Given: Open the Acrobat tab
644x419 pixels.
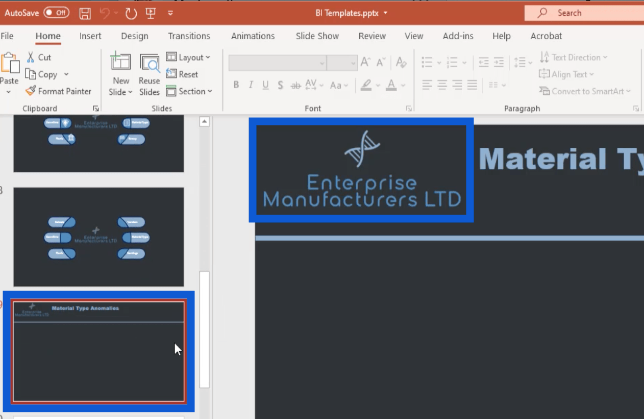Looking at the screenshot, I should (x=546, y=36).
